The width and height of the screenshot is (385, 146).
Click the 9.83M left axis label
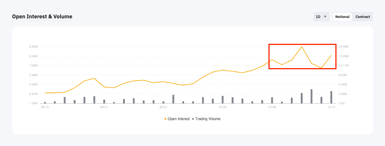coord(33,47)
